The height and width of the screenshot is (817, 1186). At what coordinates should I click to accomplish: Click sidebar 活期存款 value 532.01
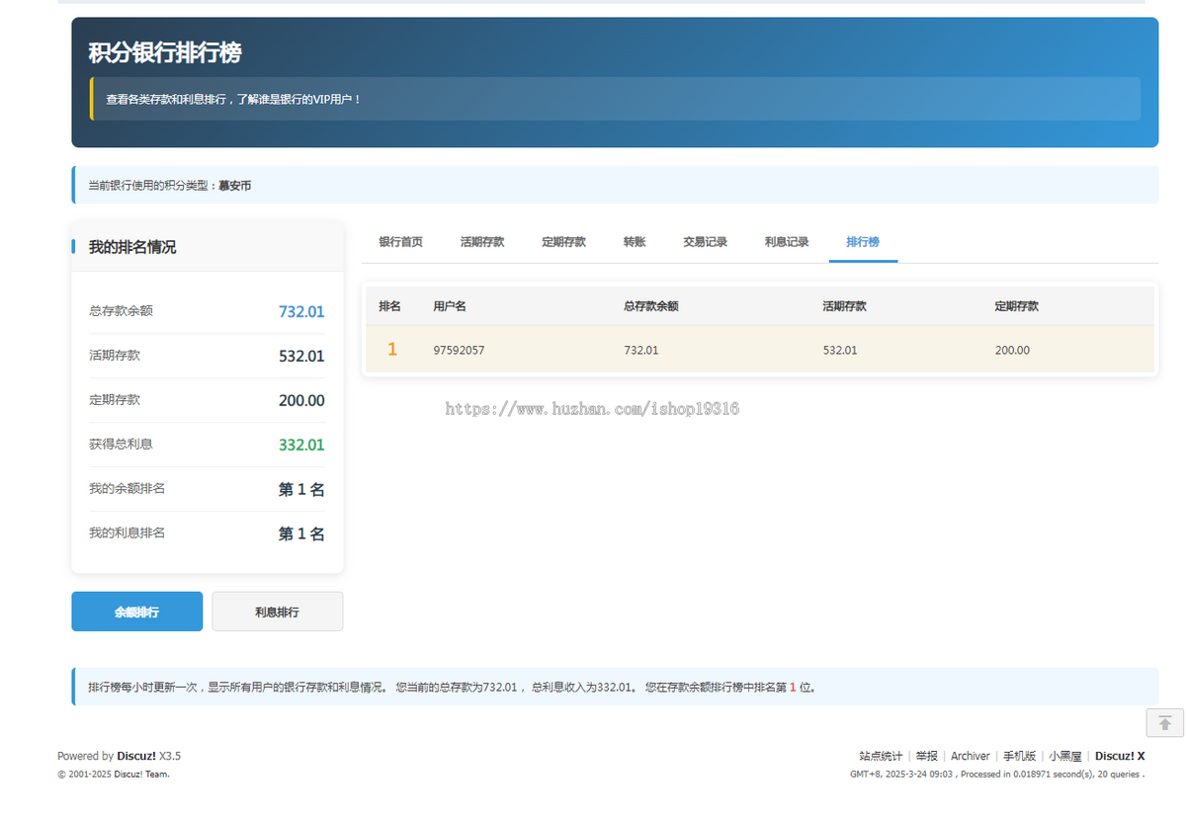tap(301, 357)
